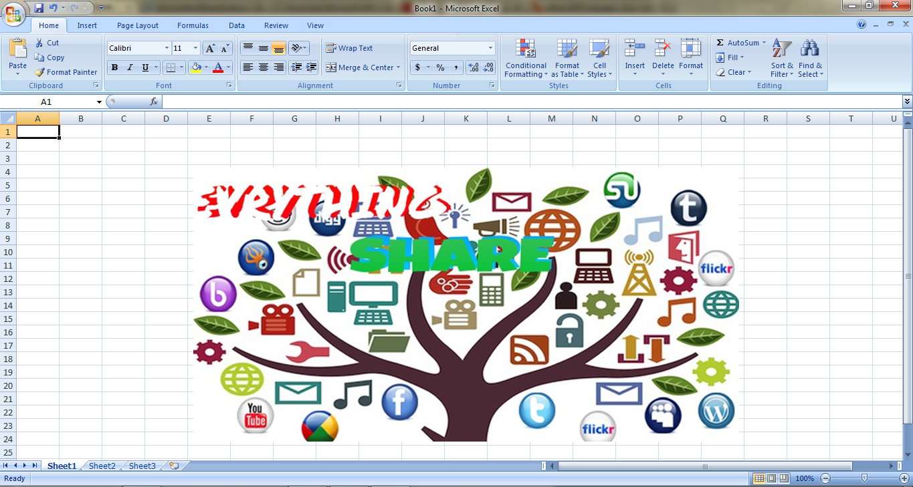Save the workbook from Quick Access Toolbar

click(x=39, y=8)
